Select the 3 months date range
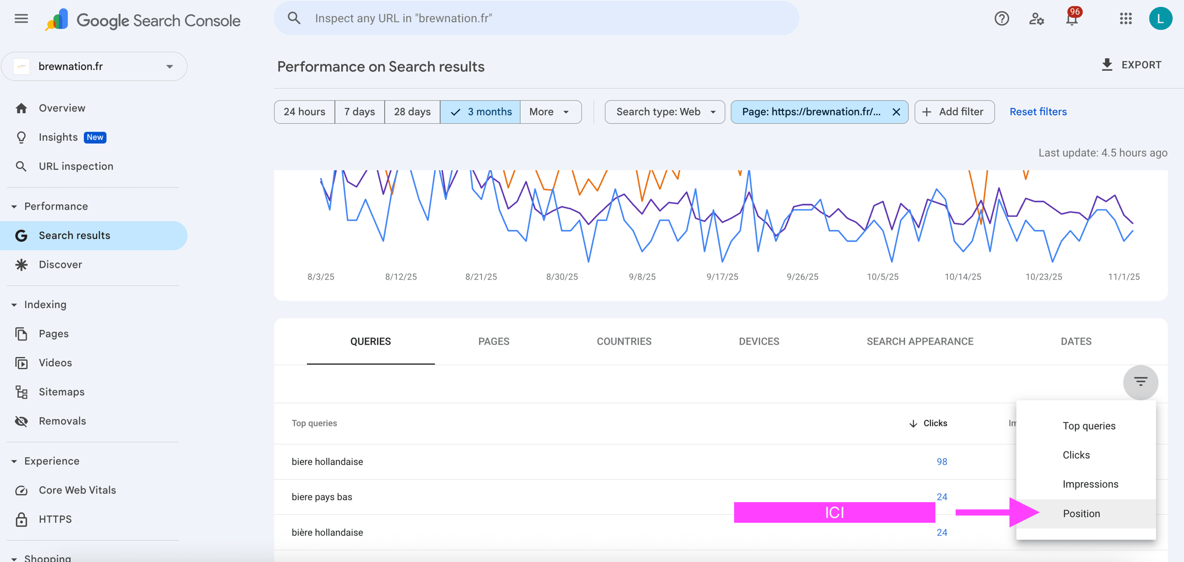The width and height of the screenshot is (1184, 562). point(481,112)
